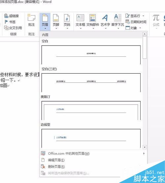Screen dimensions: 165x183
Task: Open the 首字下沉 dropdown arrow
Action: coord(118,28)
